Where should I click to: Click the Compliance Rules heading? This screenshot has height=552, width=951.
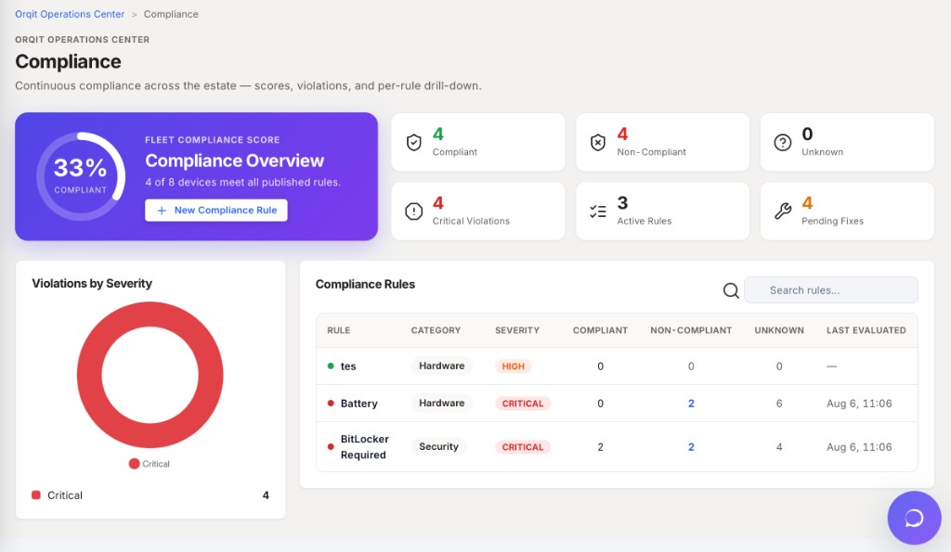[x=365, y=284]
